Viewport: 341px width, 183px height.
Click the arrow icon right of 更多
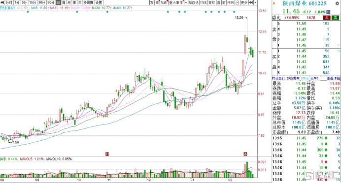[251, 2]
